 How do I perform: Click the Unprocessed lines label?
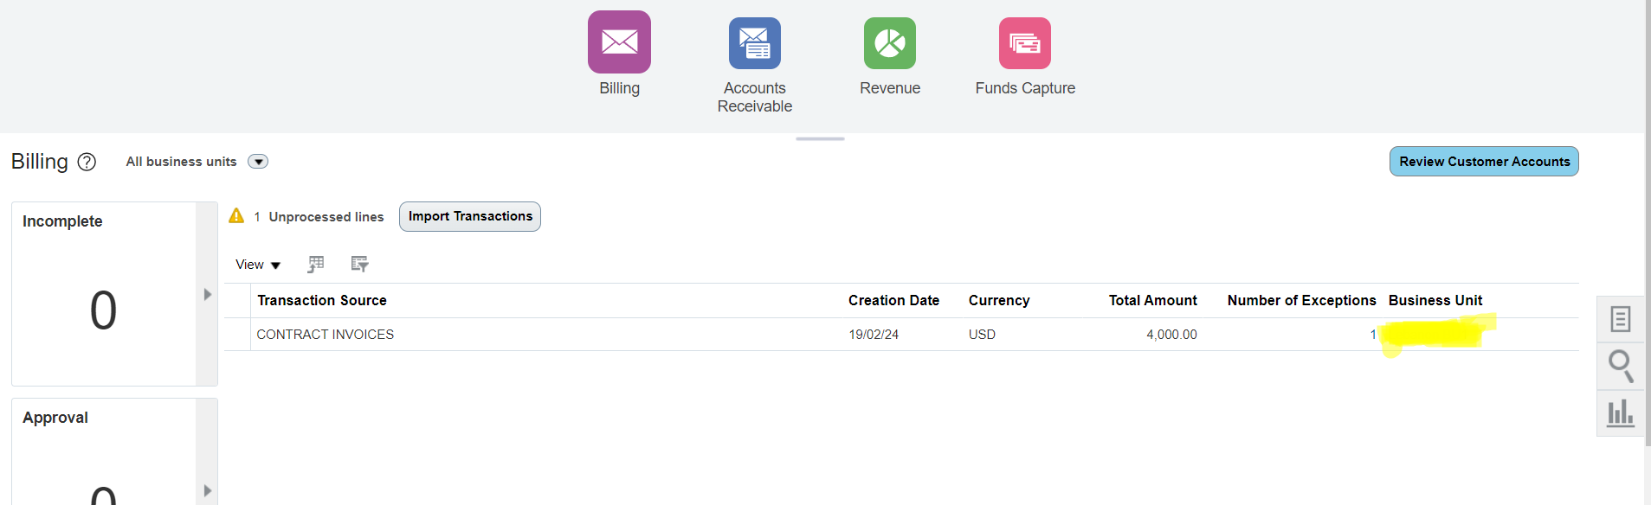326,217
